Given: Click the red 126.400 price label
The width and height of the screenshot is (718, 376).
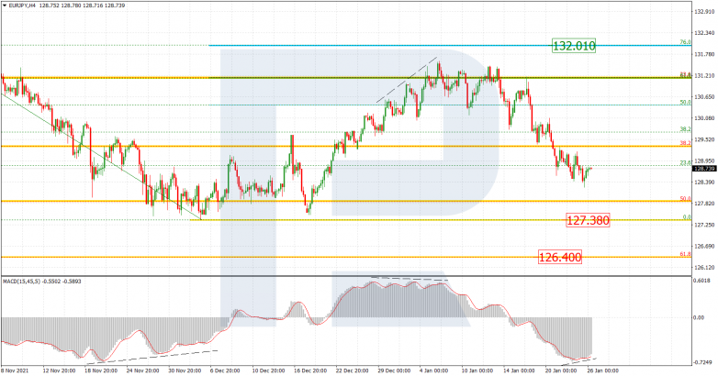Looking at the screenshot, I should pos(560,257).
